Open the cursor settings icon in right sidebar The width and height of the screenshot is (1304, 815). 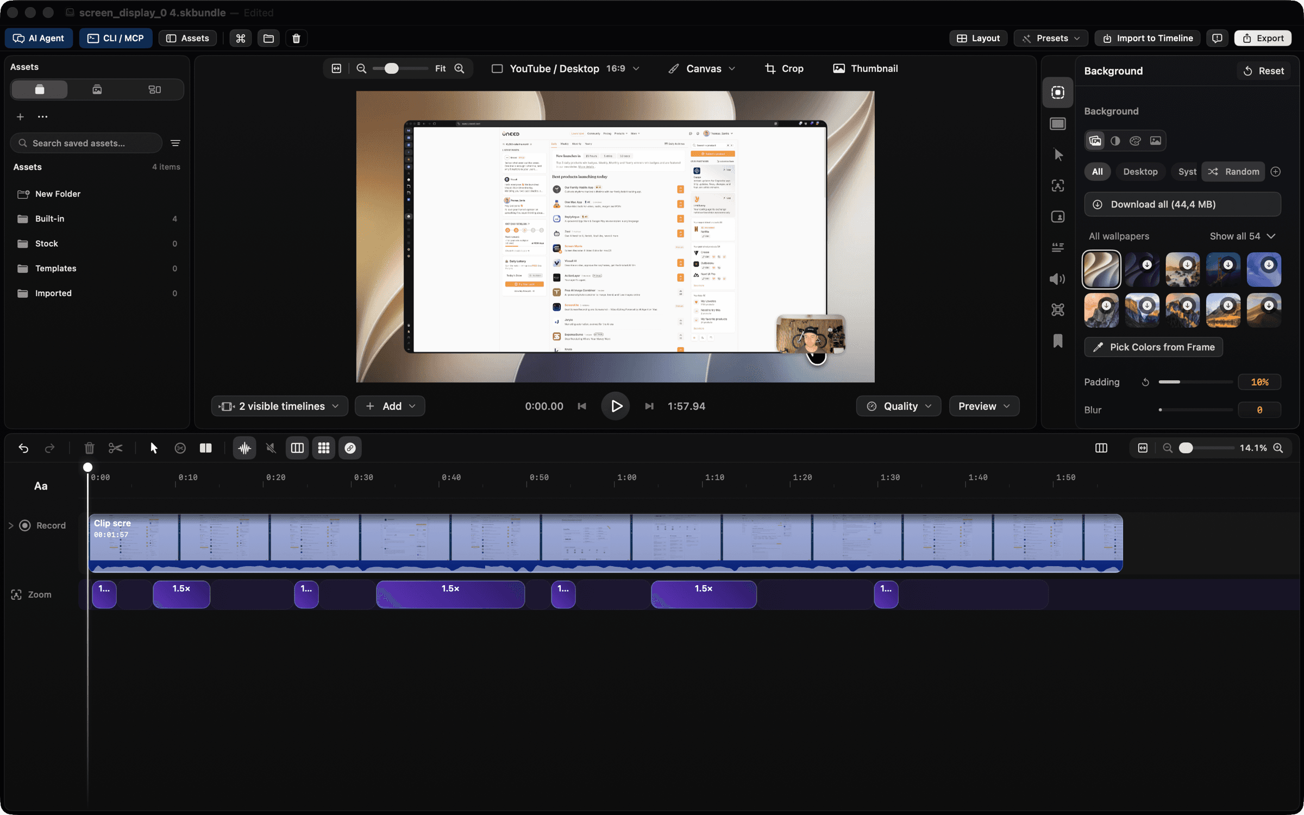click(x=1058, y=155)
